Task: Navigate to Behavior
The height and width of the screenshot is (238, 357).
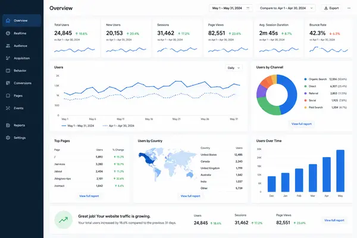Action: pyautogui.click(x=22, y=71)
